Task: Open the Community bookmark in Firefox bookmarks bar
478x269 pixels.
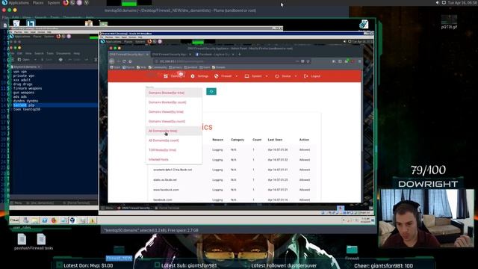Action: (x=158, y=67)
